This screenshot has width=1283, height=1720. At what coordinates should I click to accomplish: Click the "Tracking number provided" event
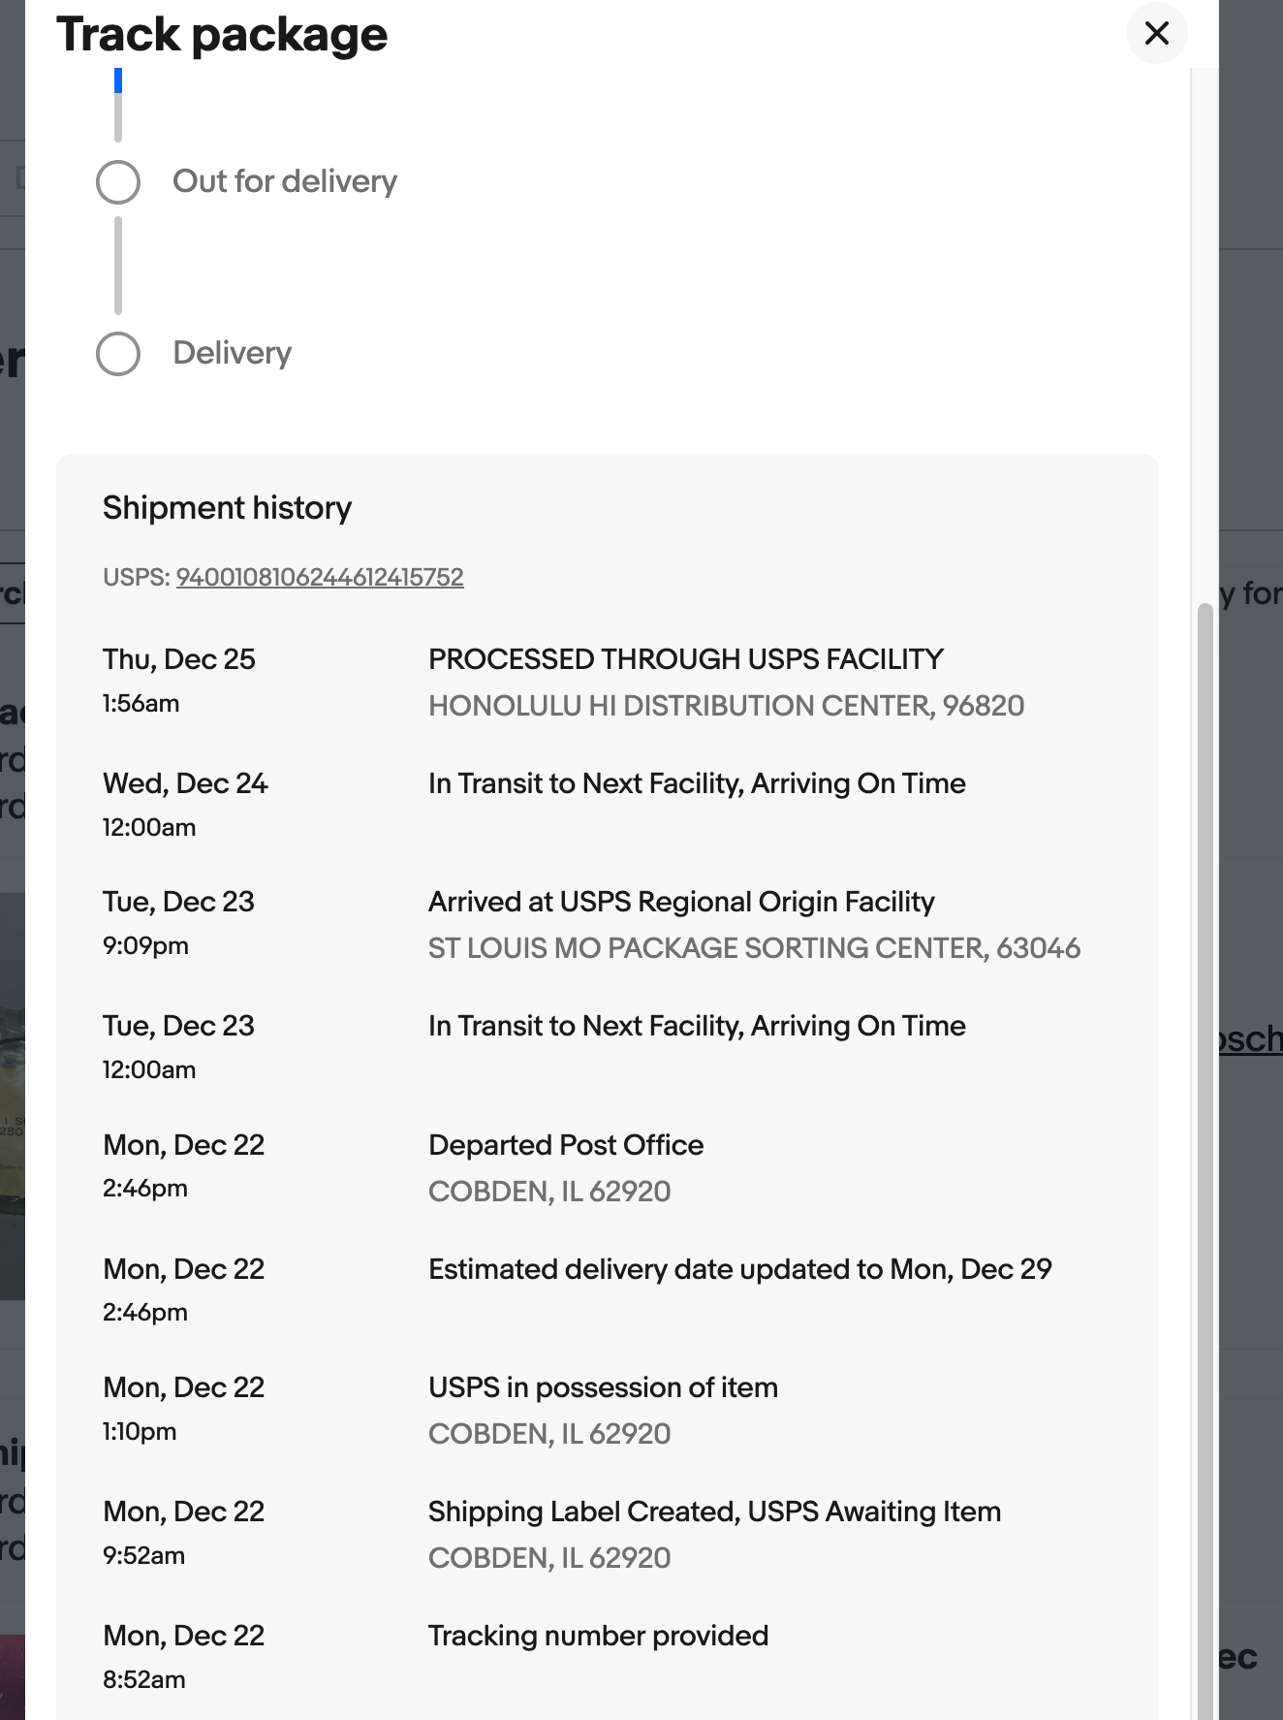coord(598,1636)
